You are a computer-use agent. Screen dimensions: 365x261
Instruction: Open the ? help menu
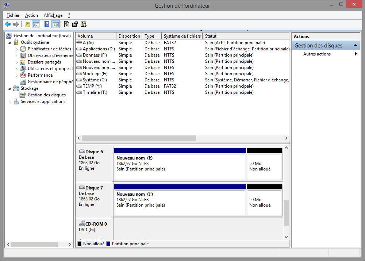(x=69, y=15)
